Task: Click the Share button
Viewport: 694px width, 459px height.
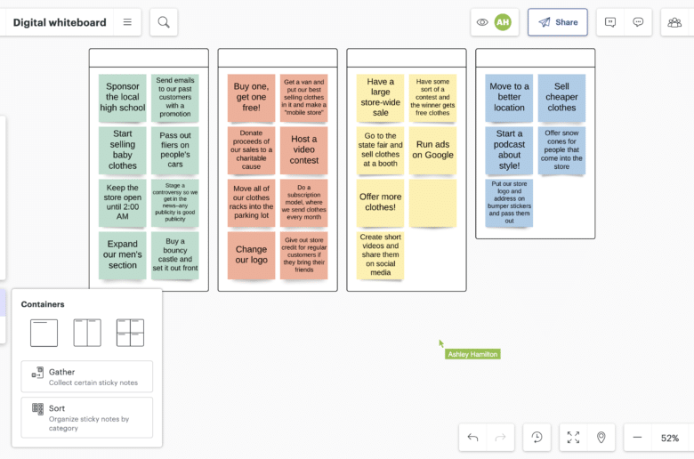Action: tap(558, 22)
